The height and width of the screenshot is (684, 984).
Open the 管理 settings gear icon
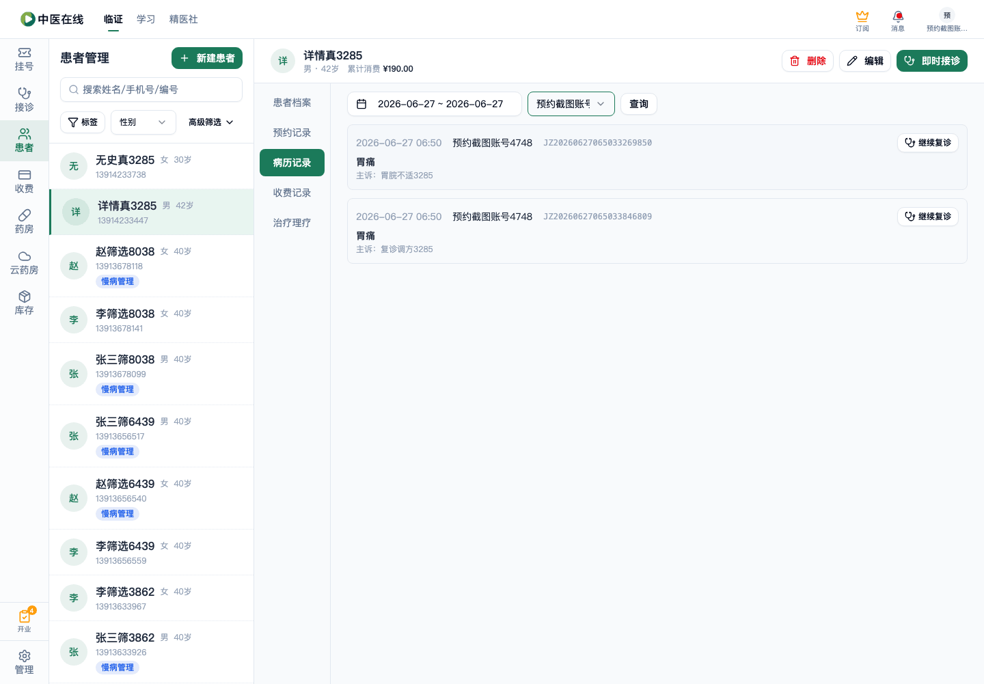(x=24, y=662)
